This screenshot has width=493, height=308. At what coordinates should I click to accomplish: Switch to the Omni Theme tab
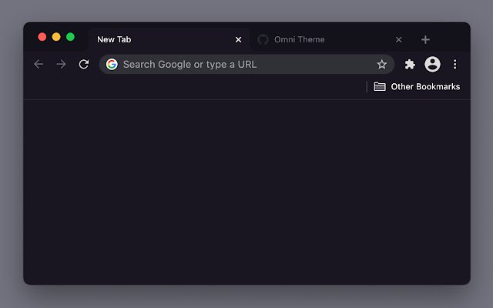coord(329,39)
